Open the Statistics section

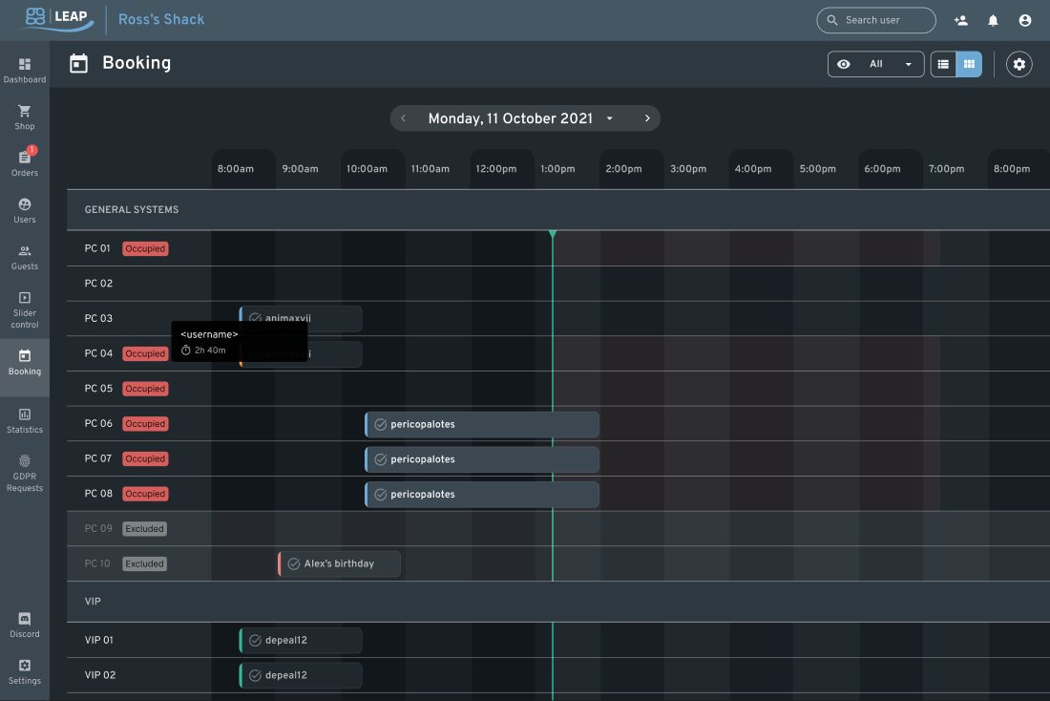24,421
